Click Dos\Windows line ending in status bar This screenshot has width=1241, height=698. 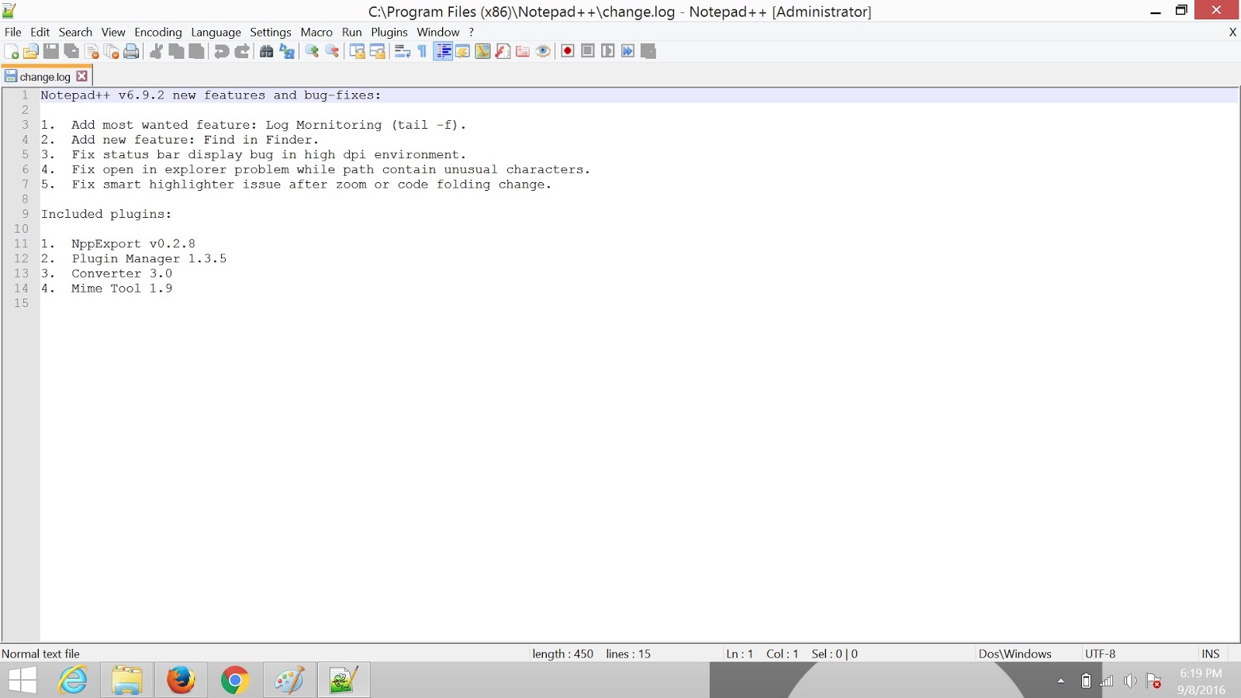1015,654
